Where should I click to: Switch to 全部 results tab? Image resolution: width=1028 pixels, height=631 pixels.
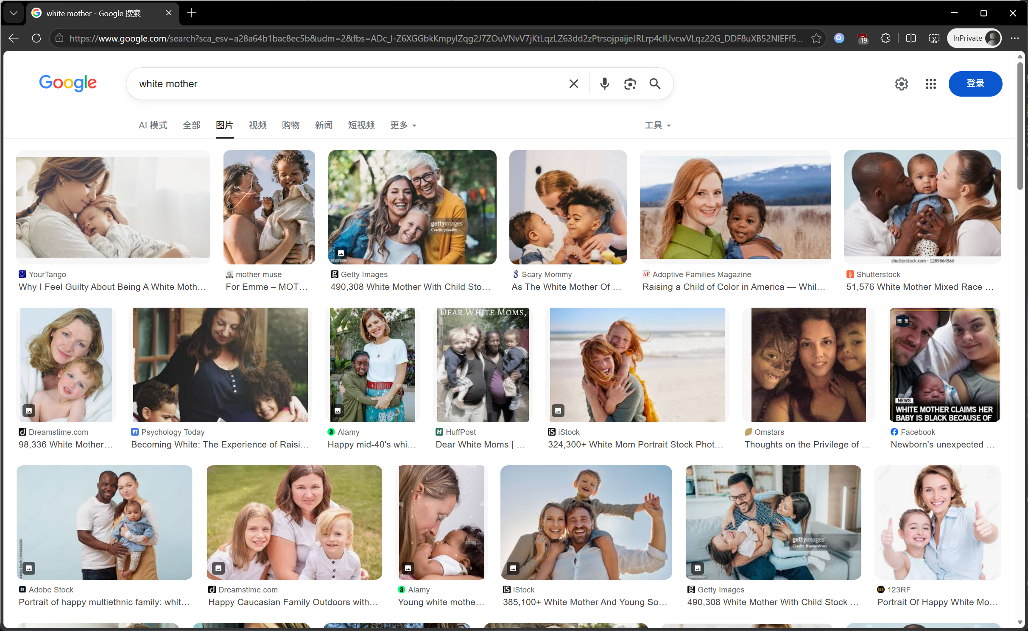click(191, 125)
